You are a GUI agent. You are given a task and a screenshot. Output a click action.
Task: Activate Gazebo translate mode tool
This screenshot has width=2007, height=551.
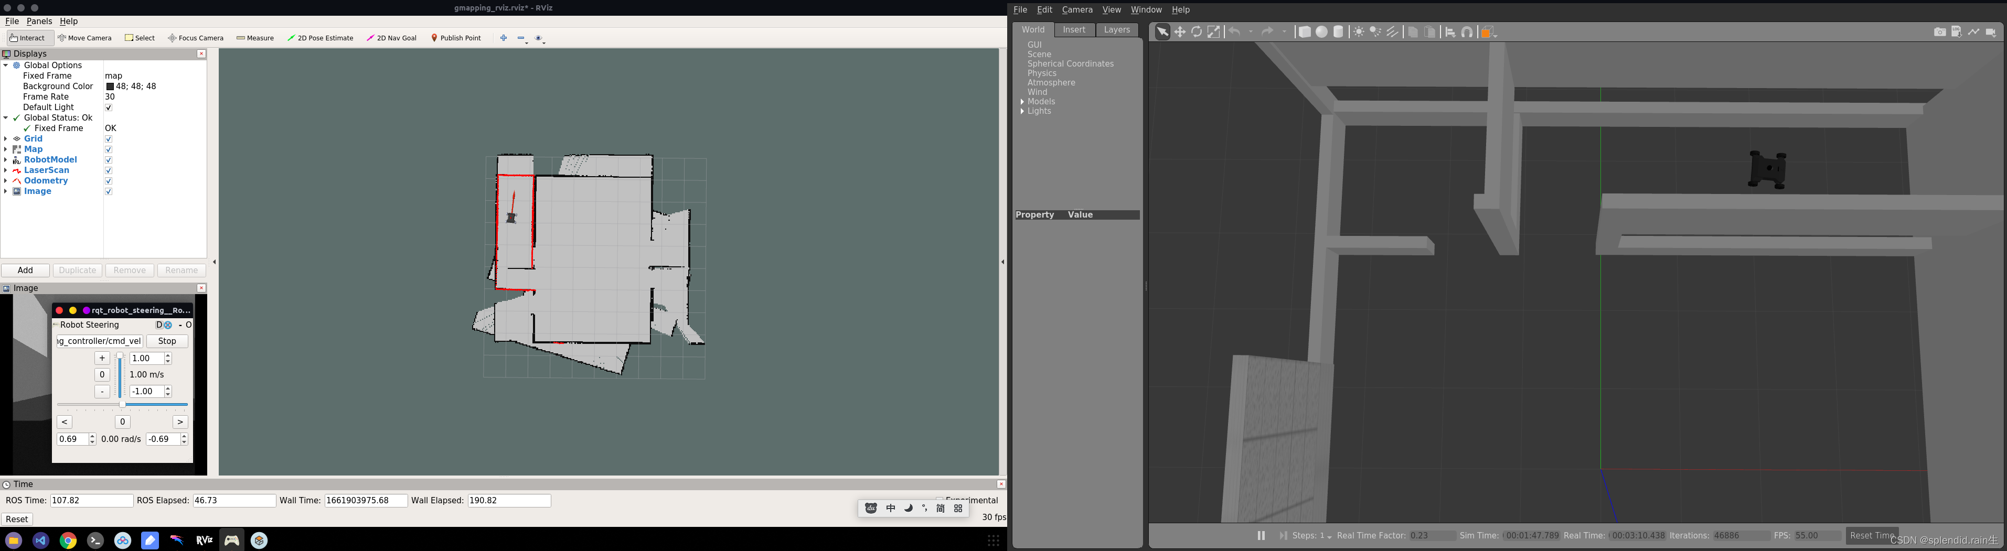[1180, 32]
